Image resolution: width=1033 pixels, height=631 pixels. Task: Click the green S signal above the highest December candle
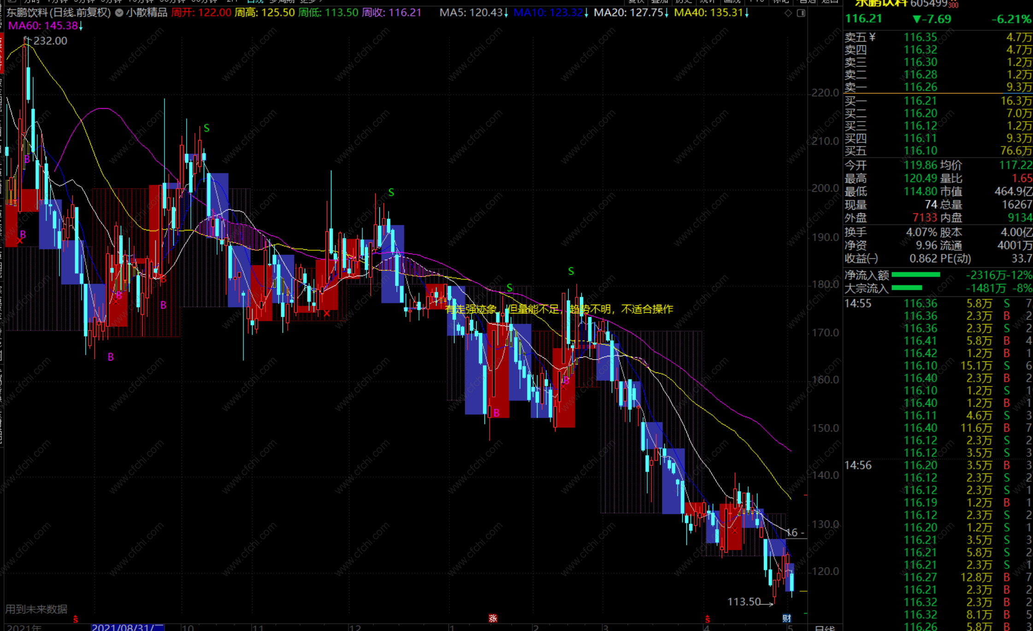pyautogui.click(x=391, y=192)
